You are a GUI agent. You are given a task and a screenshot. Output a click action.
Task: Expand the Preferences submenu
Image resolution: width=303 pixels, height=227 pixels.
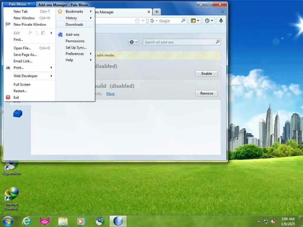[x=91, y=54]
